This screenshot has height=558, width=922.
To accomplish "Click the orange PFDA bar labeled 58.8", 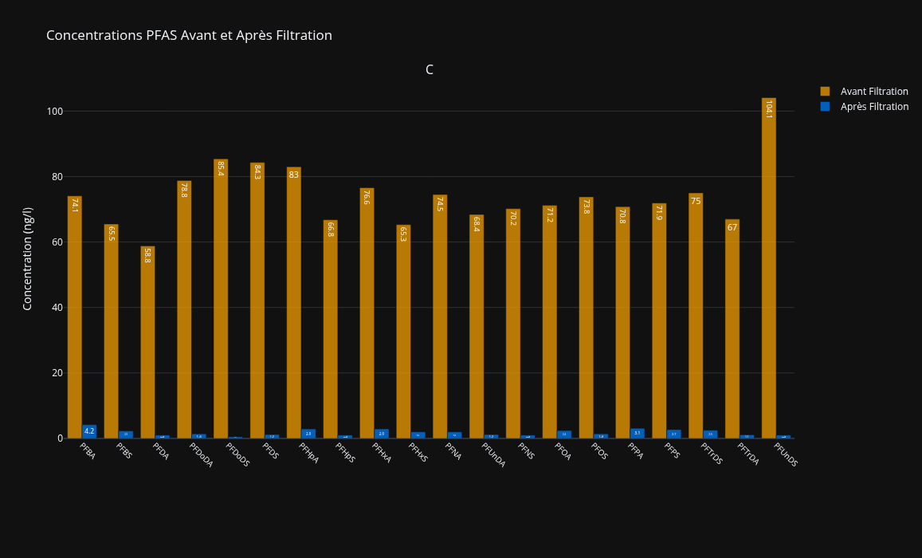I will (147, 343).
